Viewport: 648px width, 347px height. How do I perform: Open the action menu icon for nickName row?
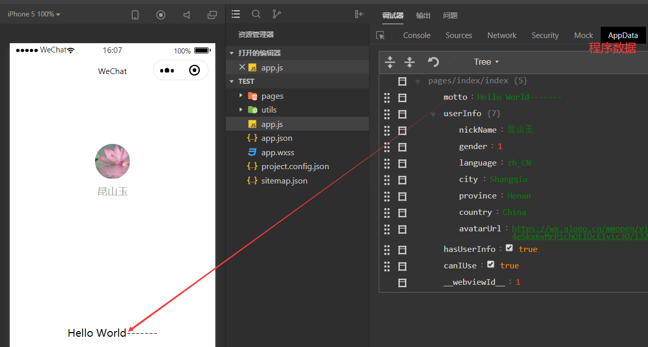[402, 130]
